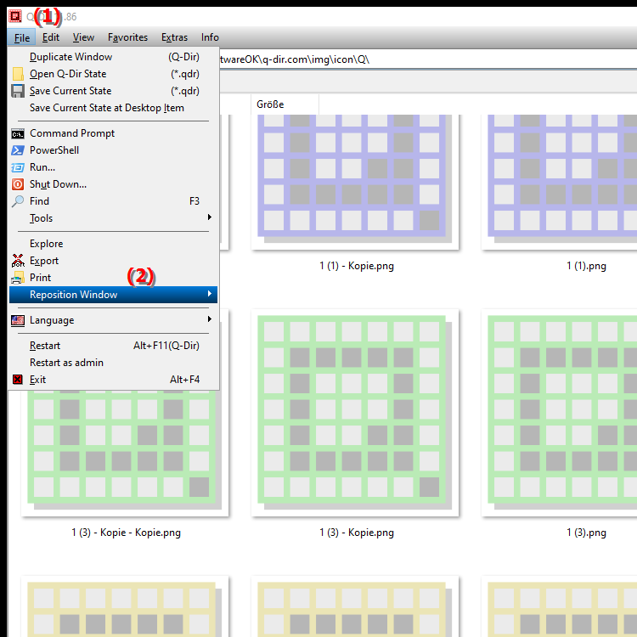Open the View menu

point(84,37)
